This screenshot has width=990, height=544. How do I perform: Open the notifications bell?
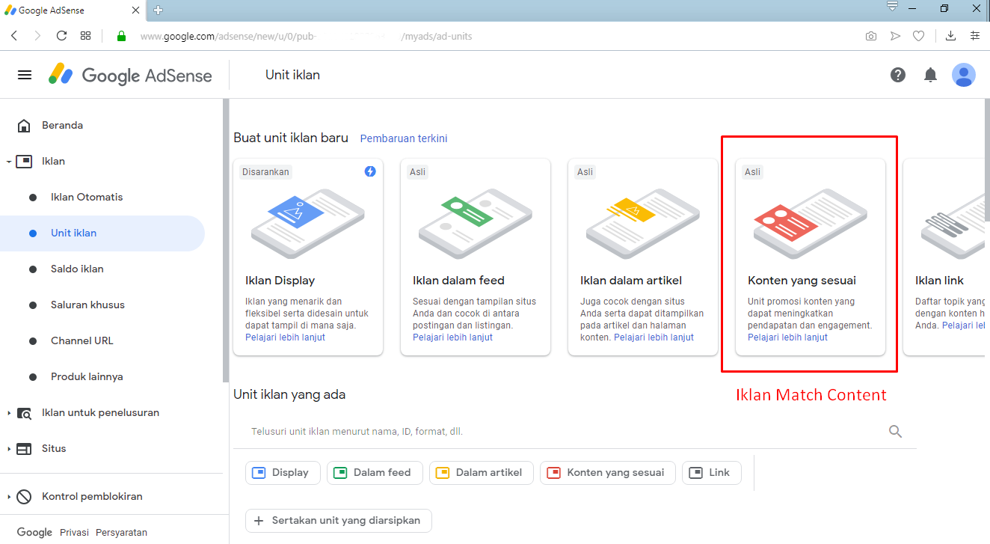pyautogui.click(x=930, y=75)
